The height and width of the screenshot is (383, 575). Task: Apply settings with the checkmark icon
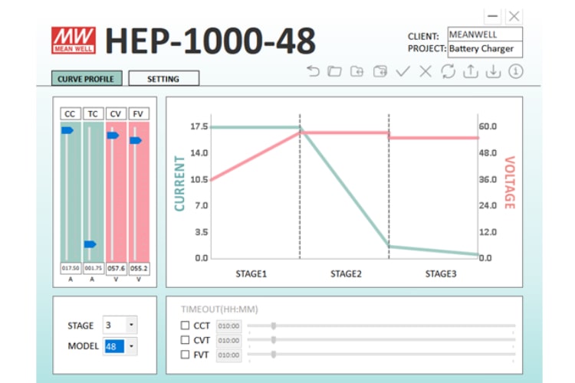(402, 71)
